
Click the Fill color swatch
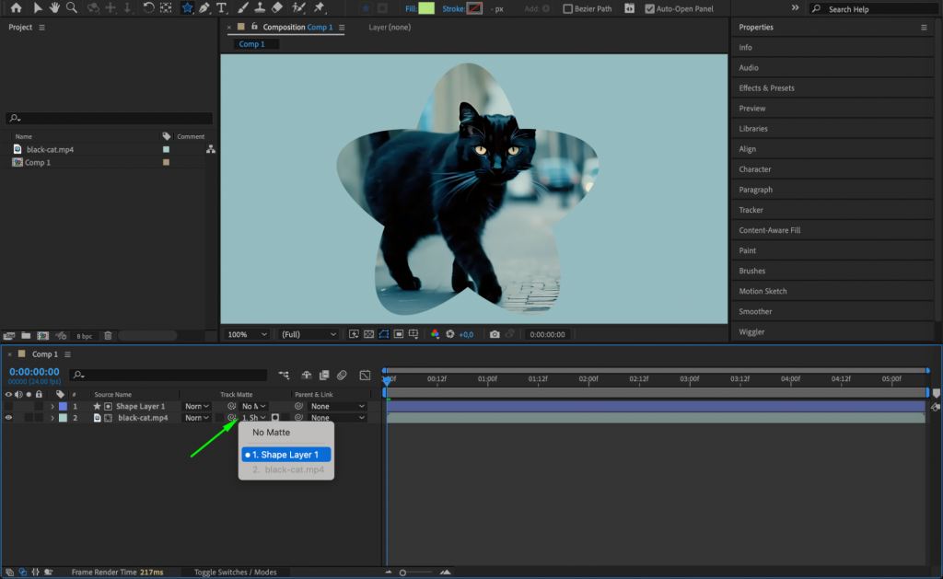tap(425, 8)
